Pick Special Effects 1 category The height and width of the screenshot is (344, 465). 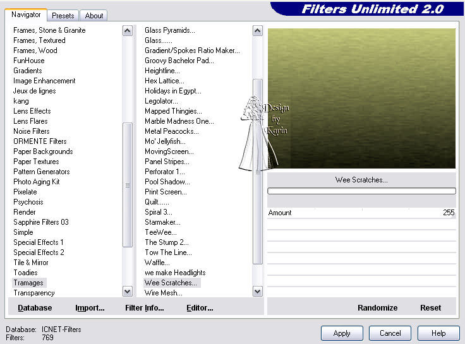[x=39, y=242]
